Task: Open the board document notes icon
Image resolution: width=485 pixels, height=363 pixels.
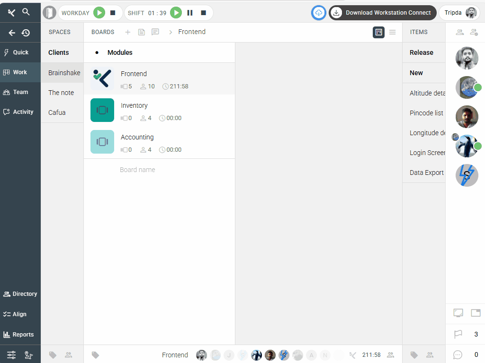Action: (141, 32)
